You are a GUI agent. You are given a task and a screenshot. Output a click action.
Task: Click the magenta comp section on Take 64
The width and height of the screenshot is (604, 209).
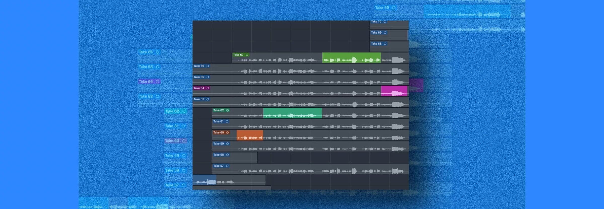(x=394, y=91)
